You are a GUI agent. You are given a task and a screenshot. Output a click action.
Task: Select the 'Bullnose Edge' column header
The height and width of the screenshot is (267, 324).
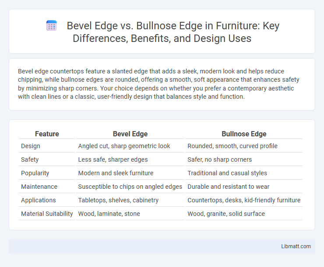point(244,134)
